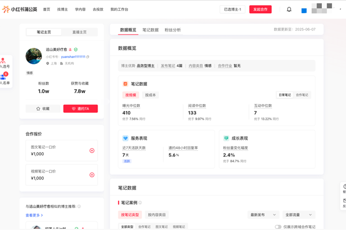Click the agency icon beside 无机构
The image size is (346, 230).
tap(61, 63)
